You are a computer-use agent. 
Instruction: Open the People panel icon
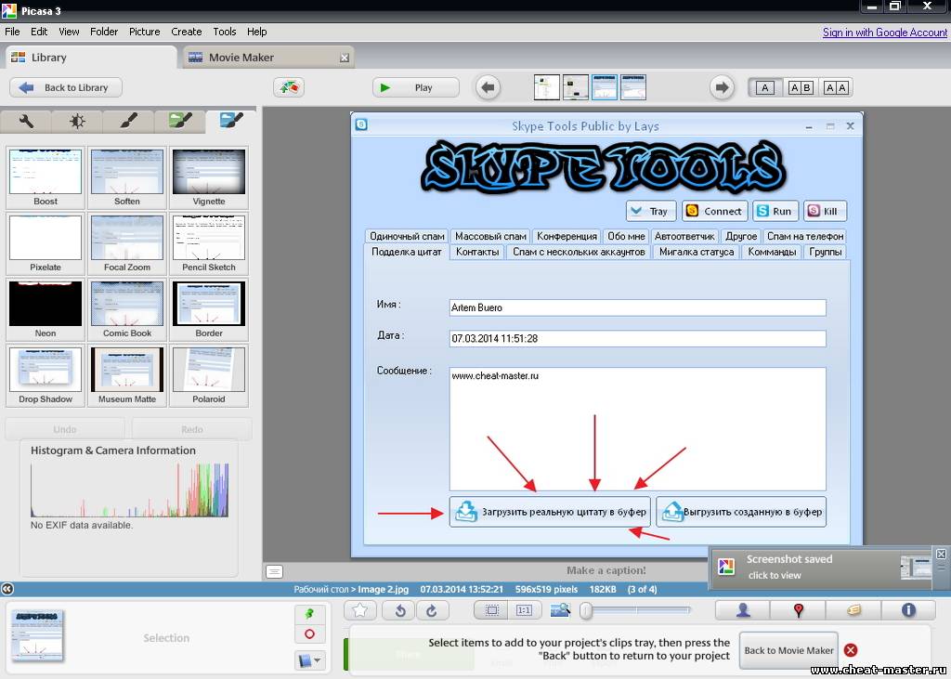coord(743,610)
